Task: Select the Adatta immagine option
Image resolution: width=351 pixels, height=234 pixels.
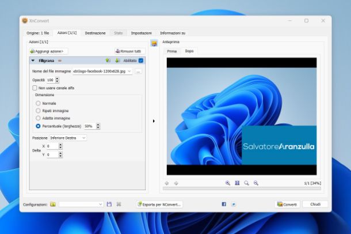Action: click(x=38, y=118)
